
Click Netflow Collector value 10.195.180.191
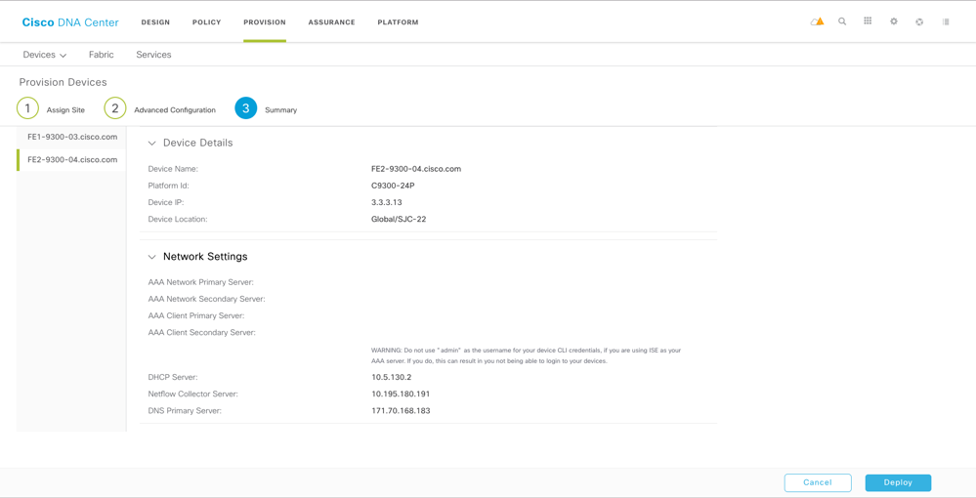401,394
